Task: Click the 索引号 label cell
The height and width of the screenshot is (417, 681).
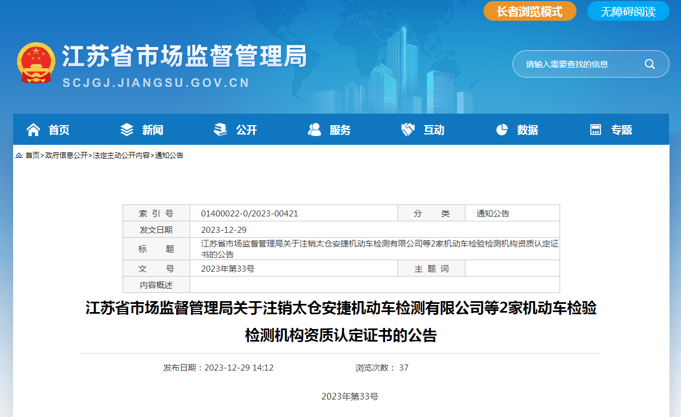Action: (156, 213)
